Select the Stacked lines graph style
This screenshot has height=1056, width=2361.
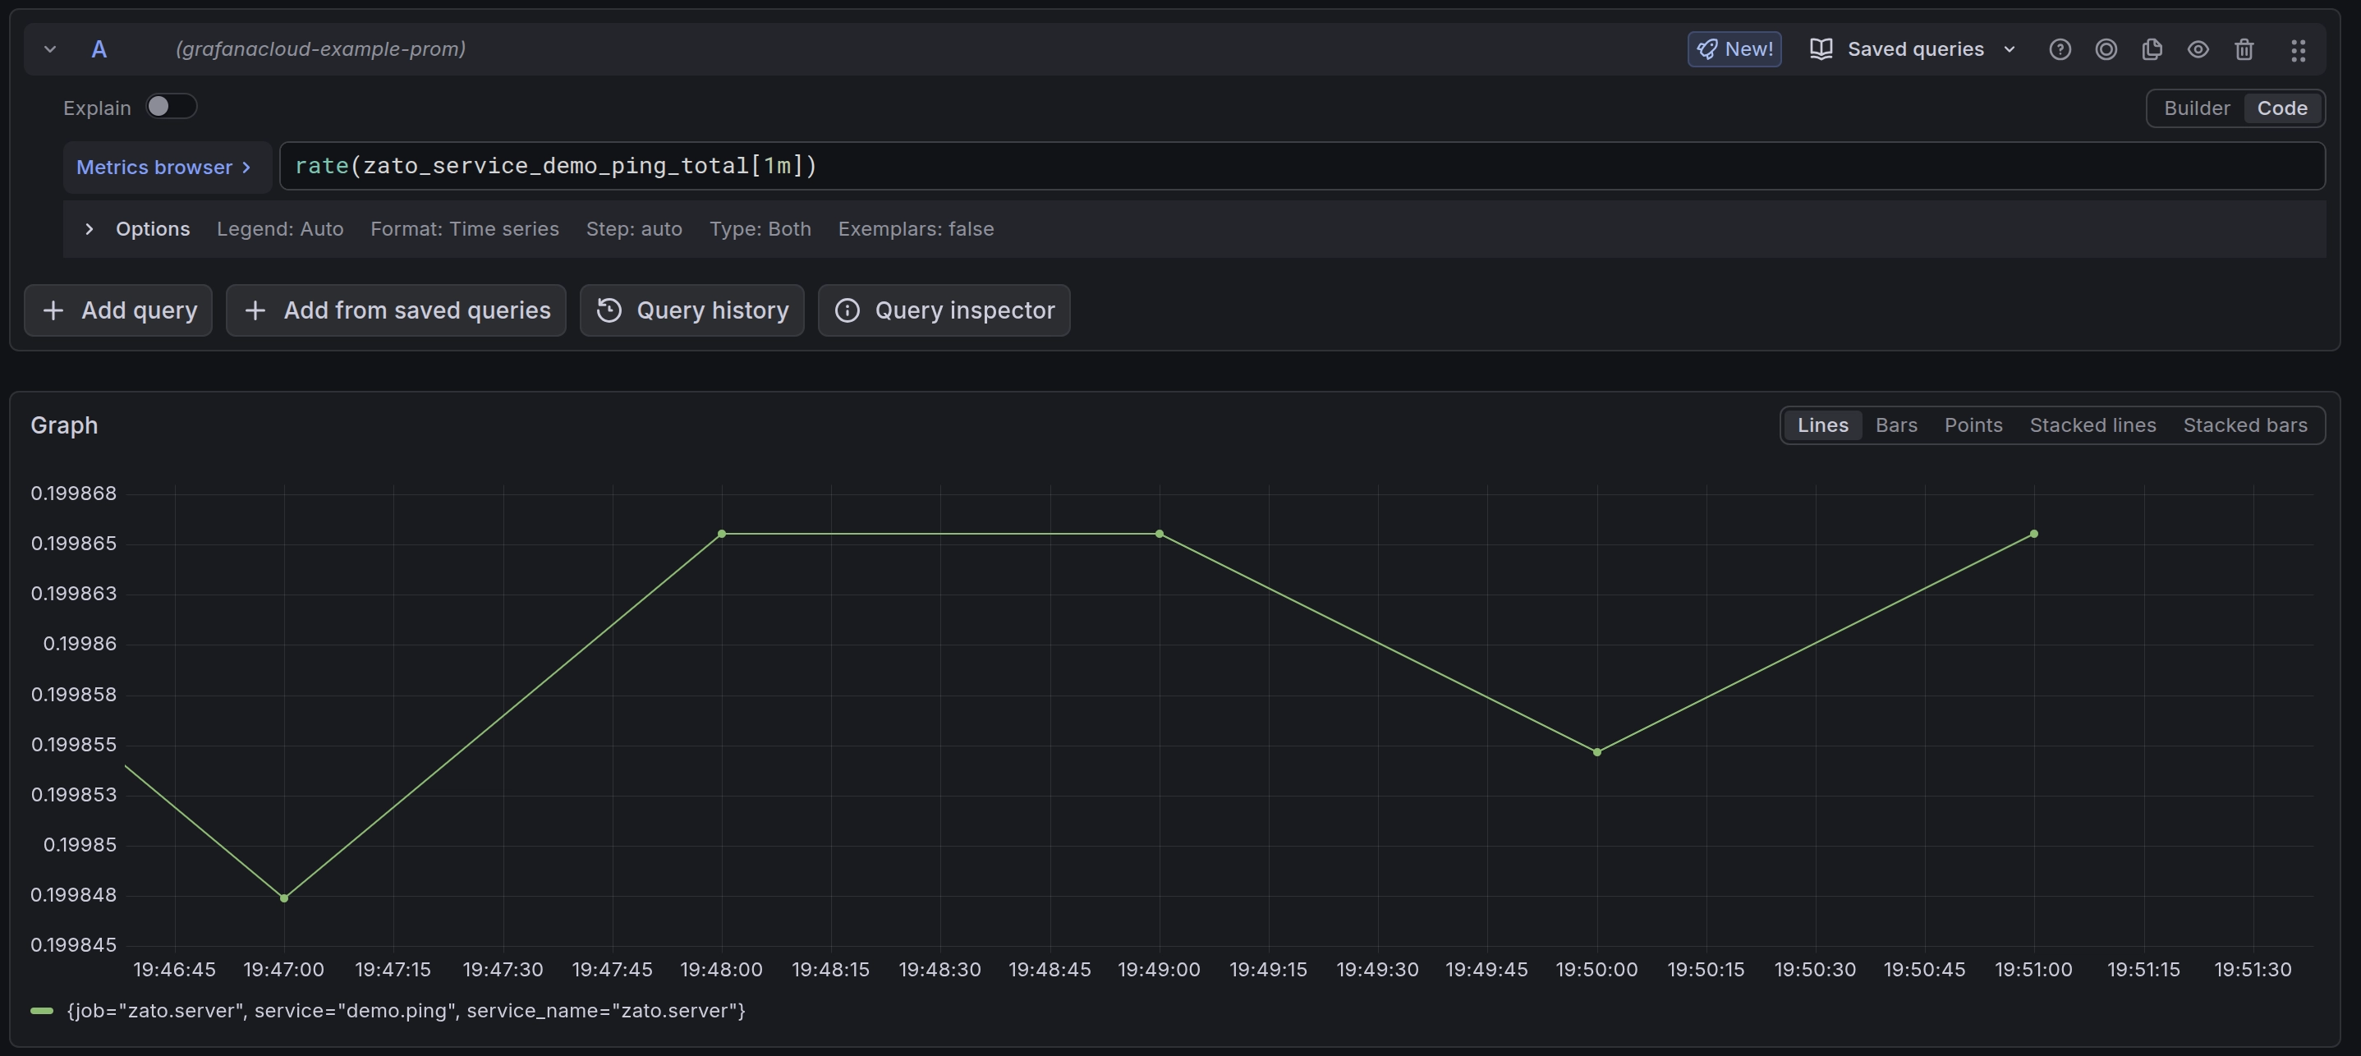[2092, 425]
